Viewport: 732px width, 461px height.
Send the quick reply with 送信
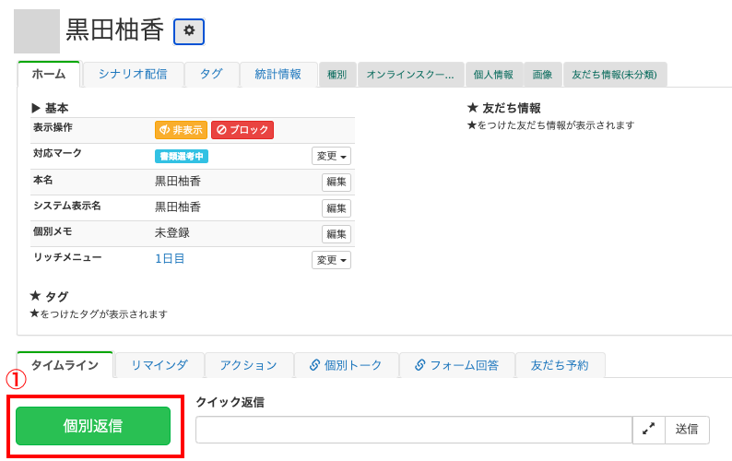687,430
